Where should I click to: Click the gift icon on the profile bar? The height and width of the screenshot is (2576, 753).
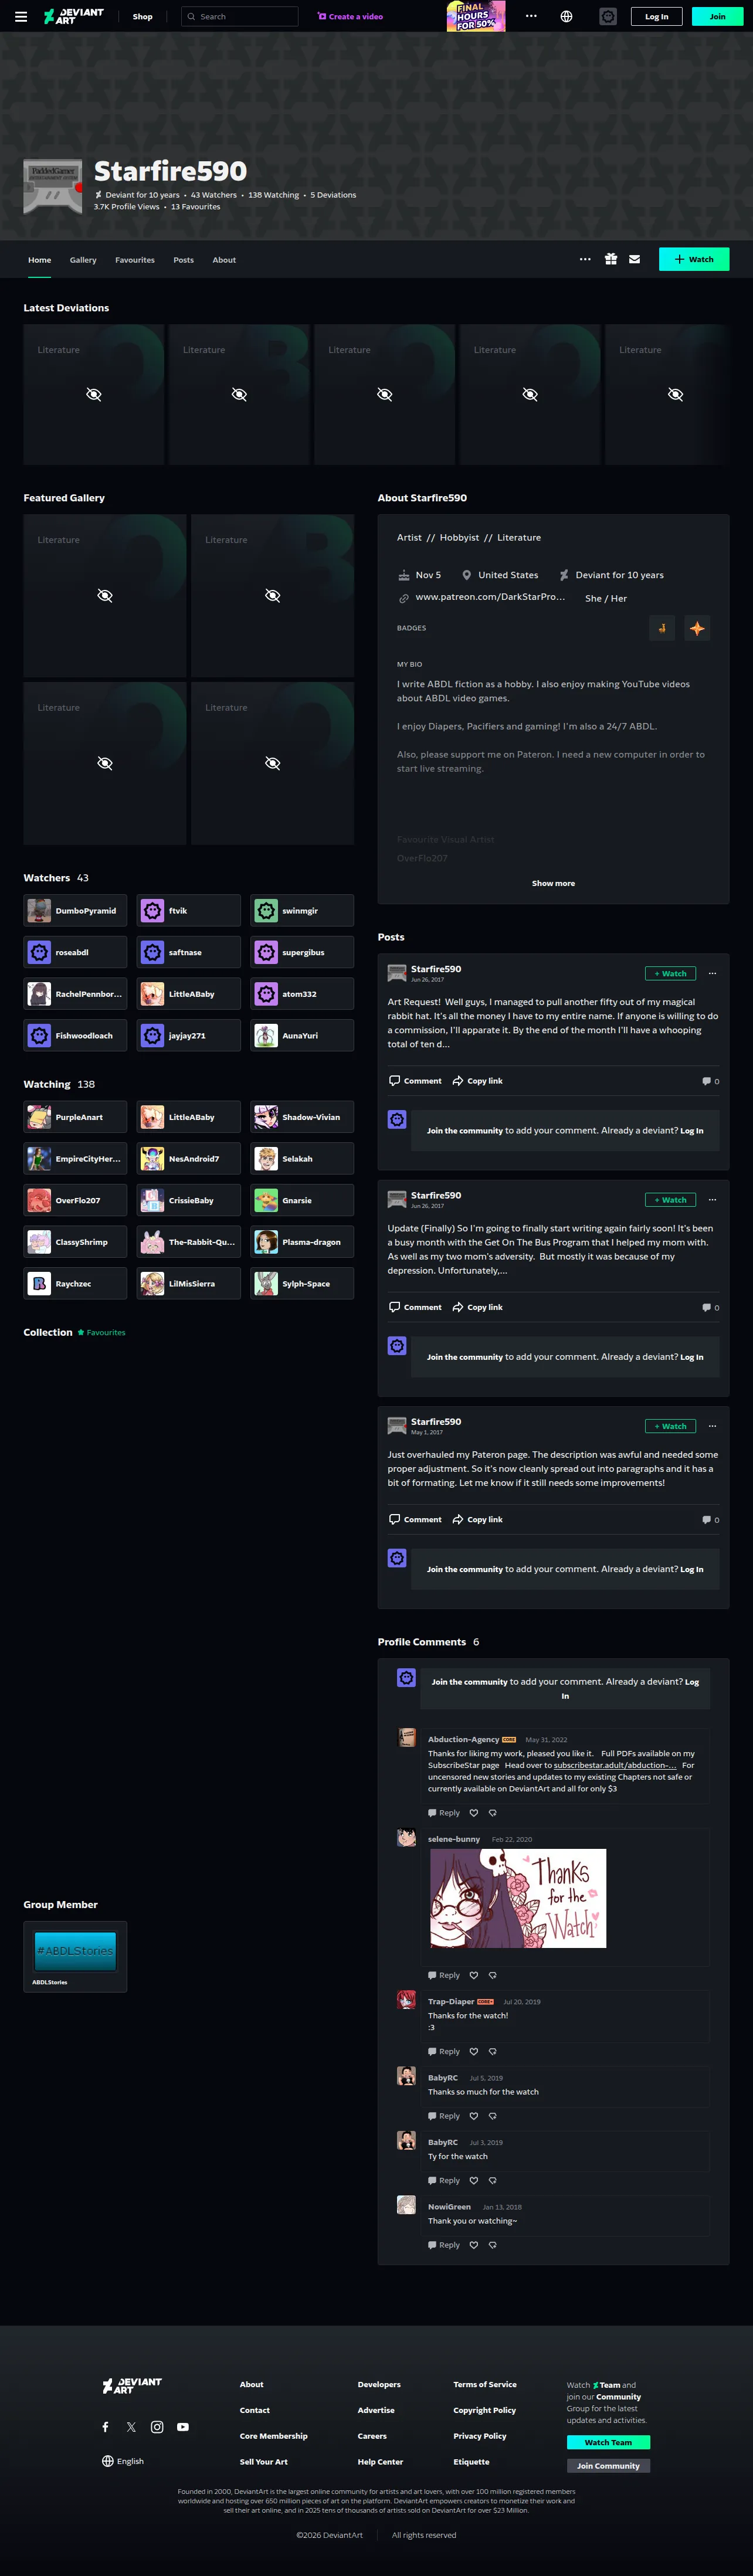pyautogui.click(x=611, y=259)
